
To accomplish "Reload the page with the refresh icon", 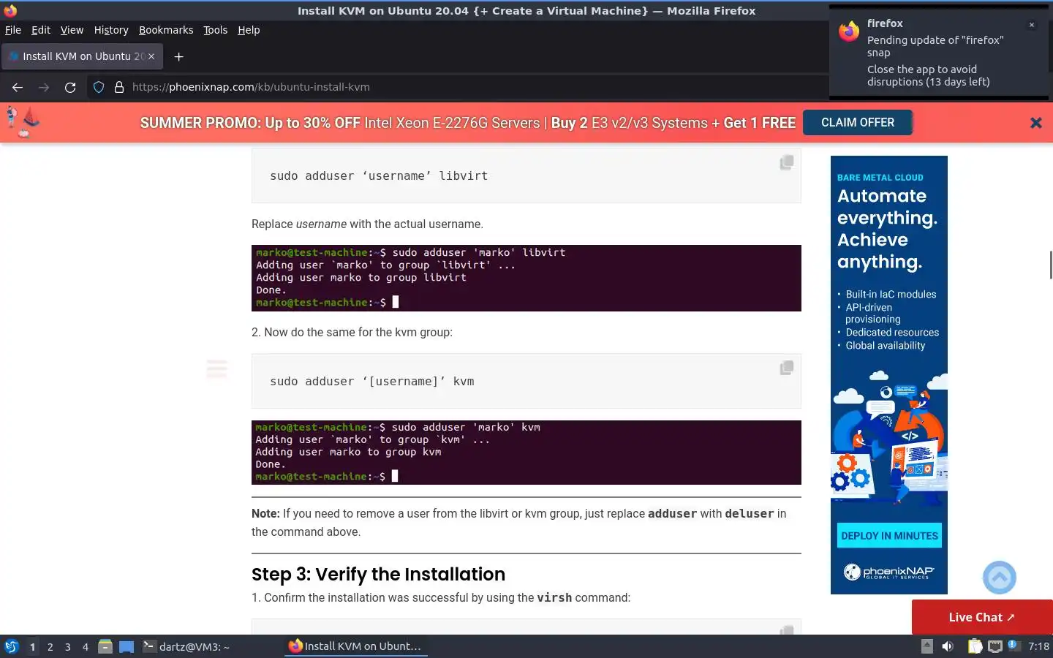I will (x=70, y=87).
